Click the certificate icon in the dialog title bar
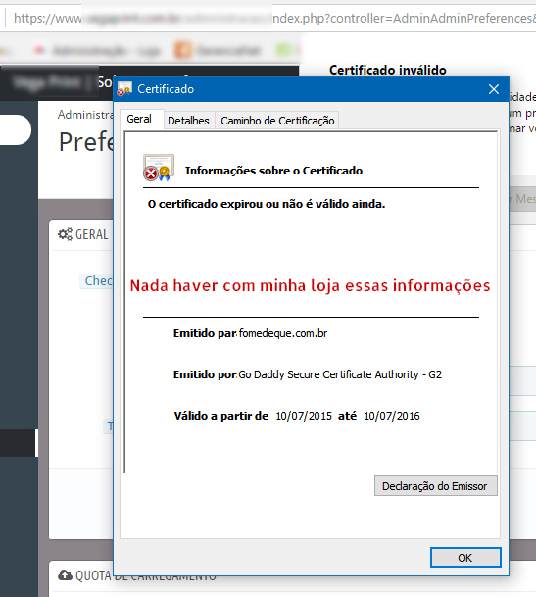This screenshot has height=597, width=536. click(x=124, y=88)
